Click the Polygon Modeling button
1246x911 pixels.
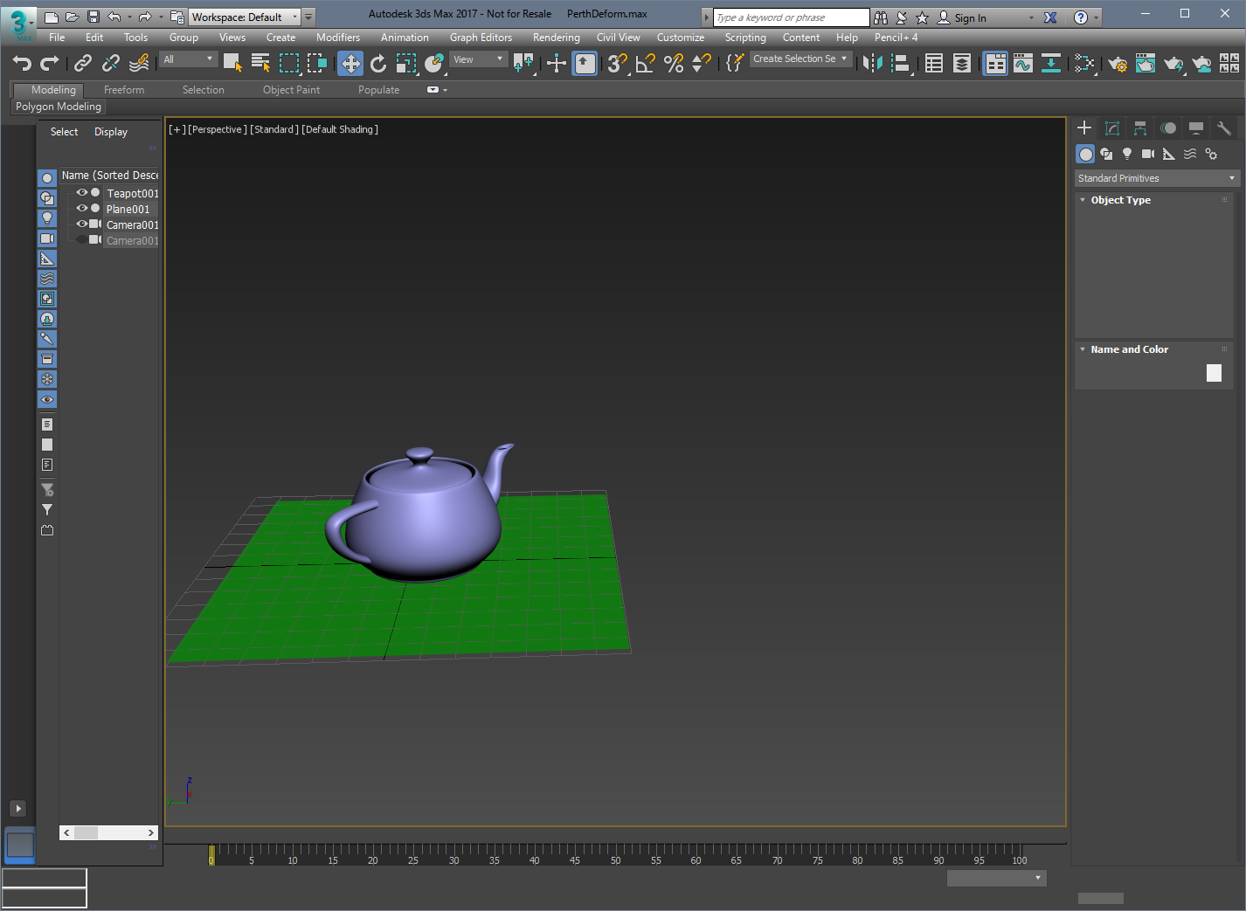[x=59, y=107]
